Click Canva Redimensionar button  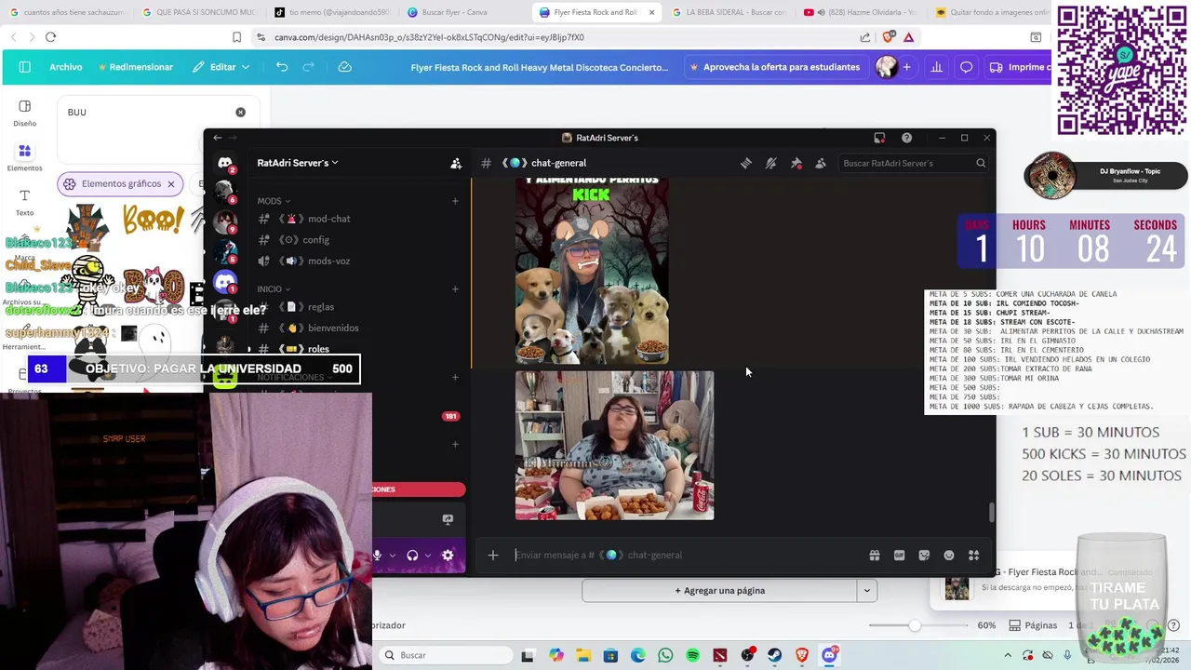click(x=134, y=67)
